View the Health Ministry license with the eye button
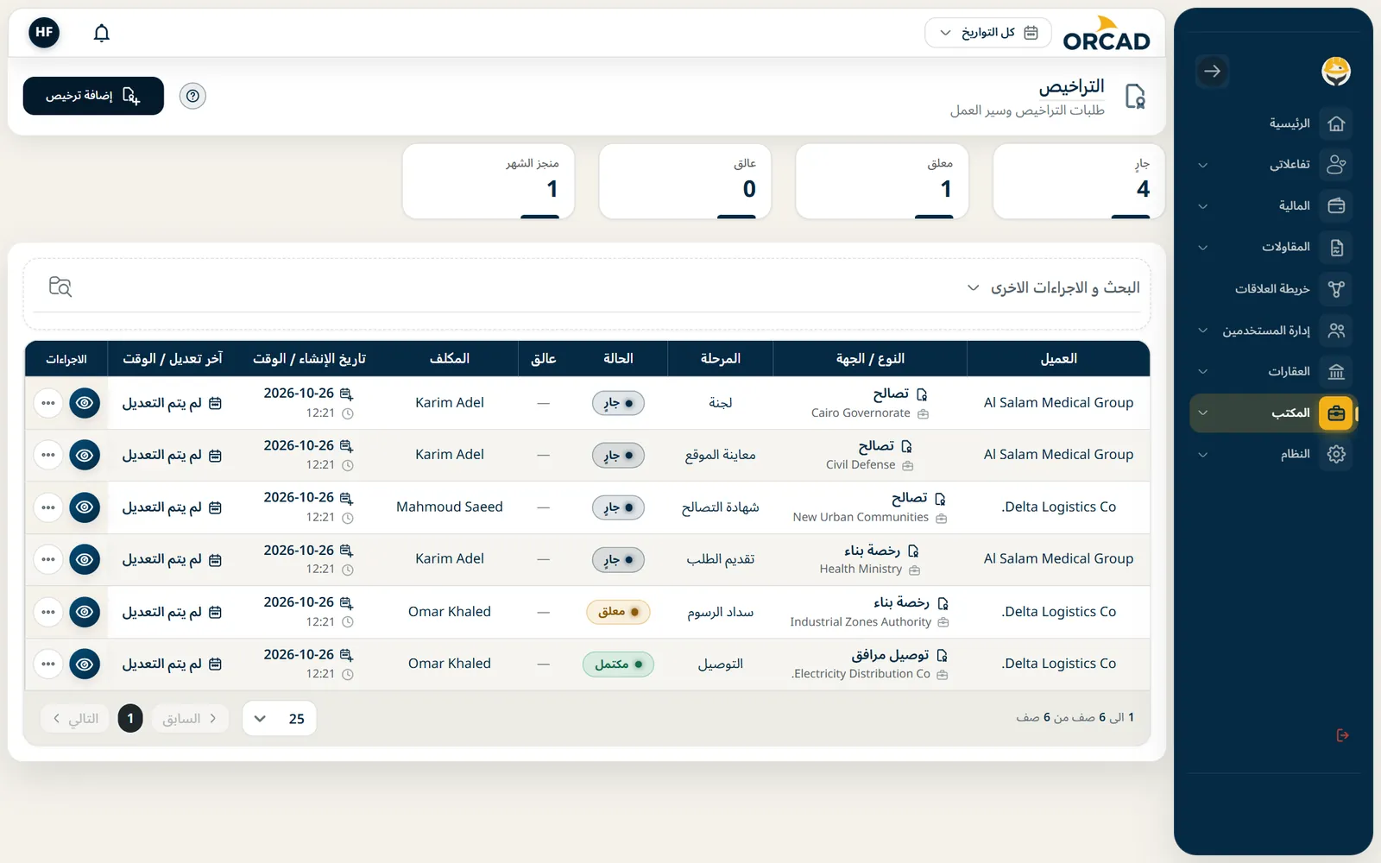Viewport: 1381px width, 863px height. (x=85, y=559)
